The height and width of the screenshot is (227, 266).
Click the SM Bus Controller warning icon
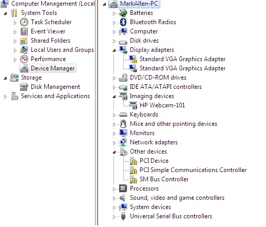coord(133,179)
